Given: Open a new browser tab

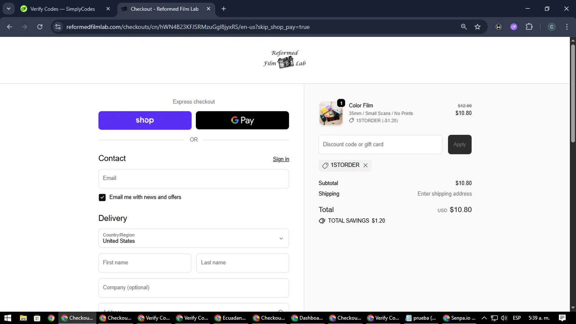Looking at the screenshot, I should 224,9.
